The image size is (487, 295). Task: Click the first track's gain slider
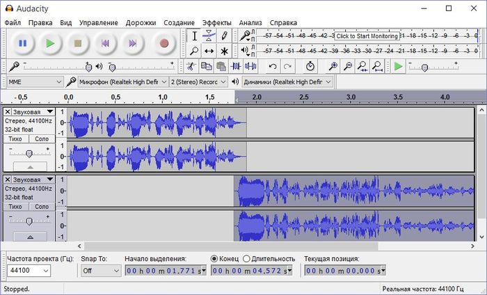29,152
